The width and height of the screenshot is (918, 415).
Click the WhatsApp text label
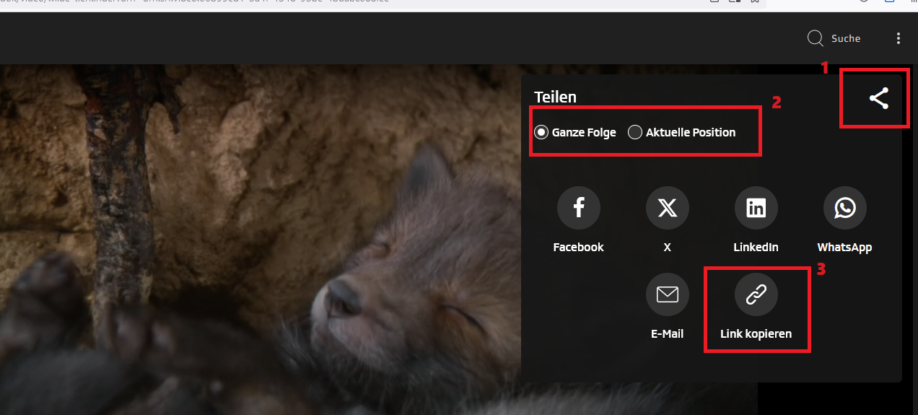[x=844, y=248]
